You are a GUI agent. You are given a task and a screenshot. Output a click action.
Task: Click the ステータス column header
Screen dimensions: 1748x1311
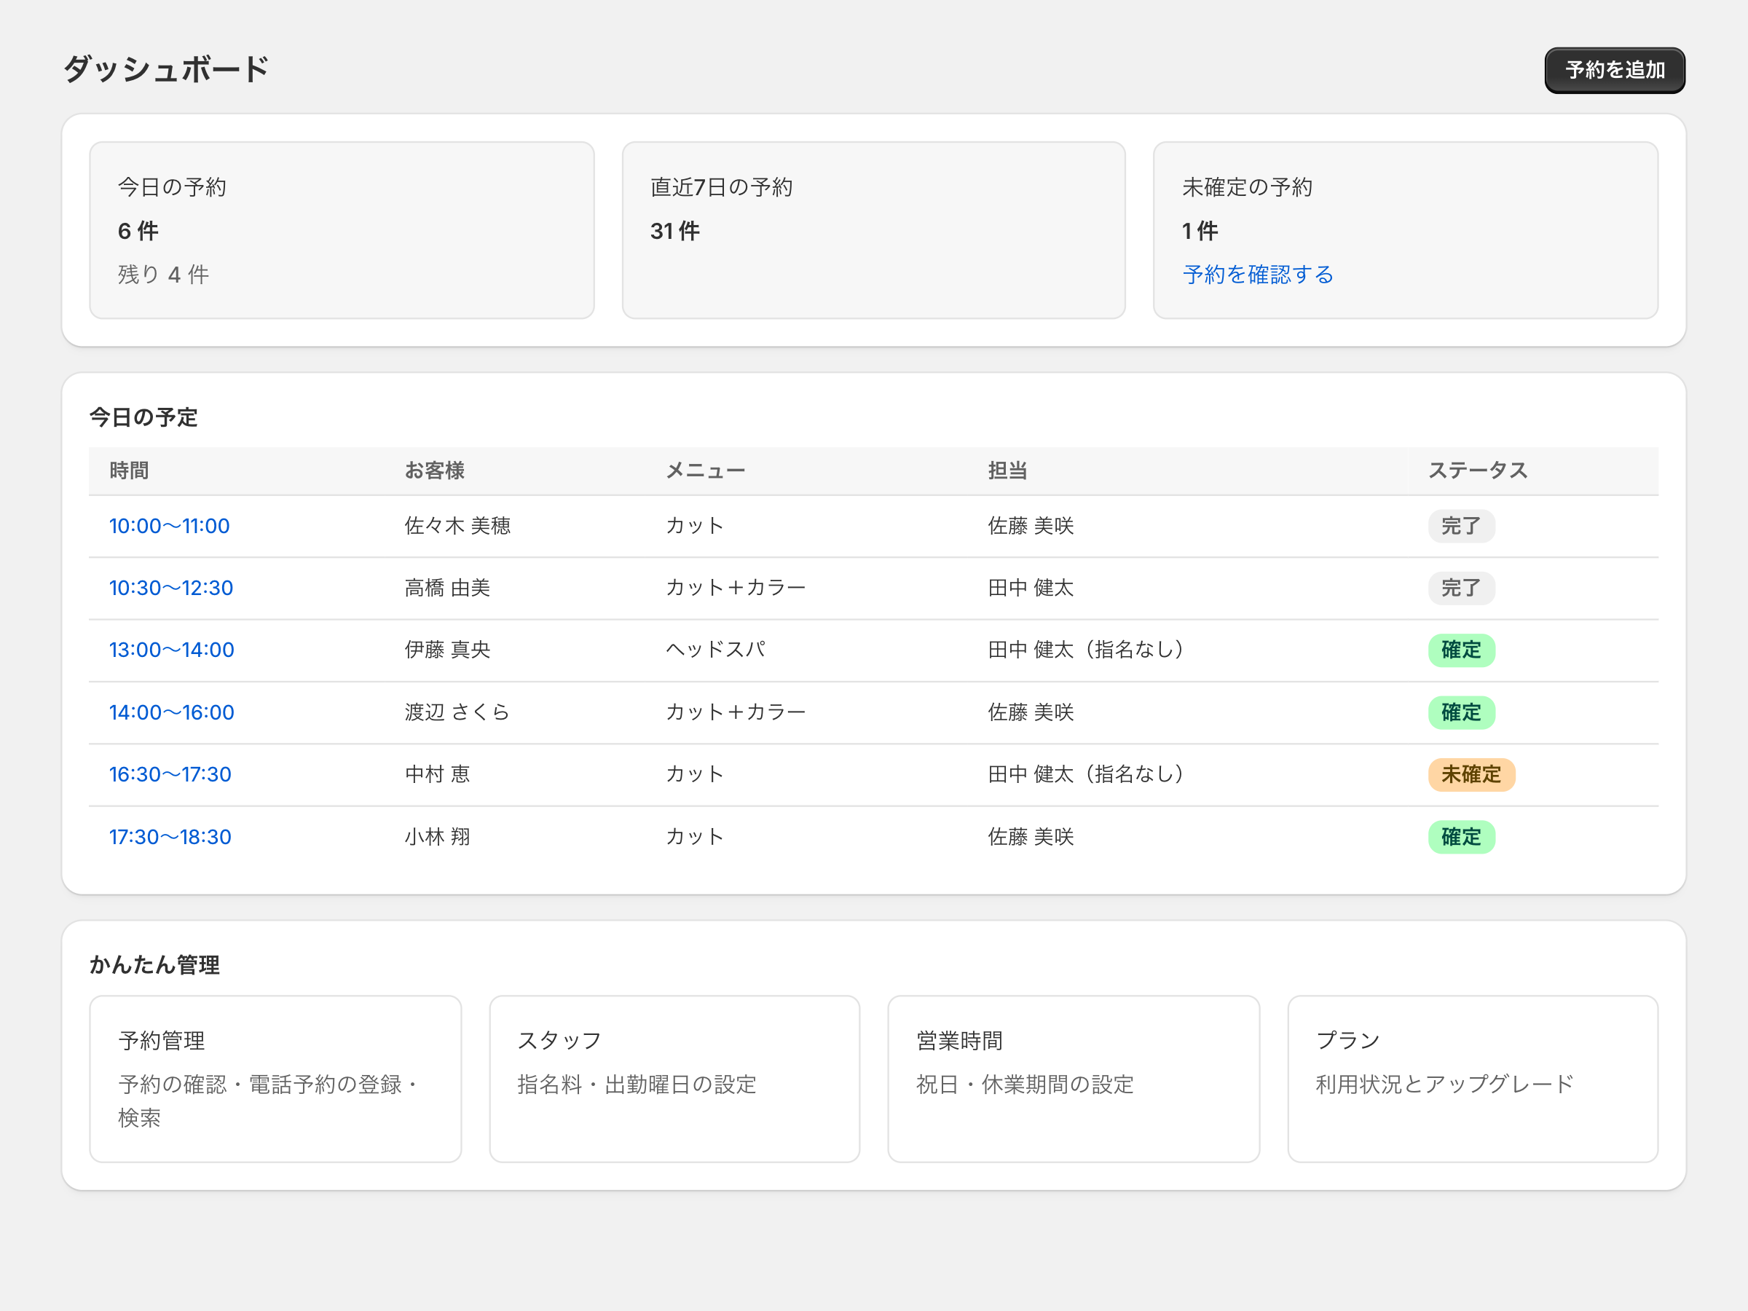click(x=1478, y=471)
